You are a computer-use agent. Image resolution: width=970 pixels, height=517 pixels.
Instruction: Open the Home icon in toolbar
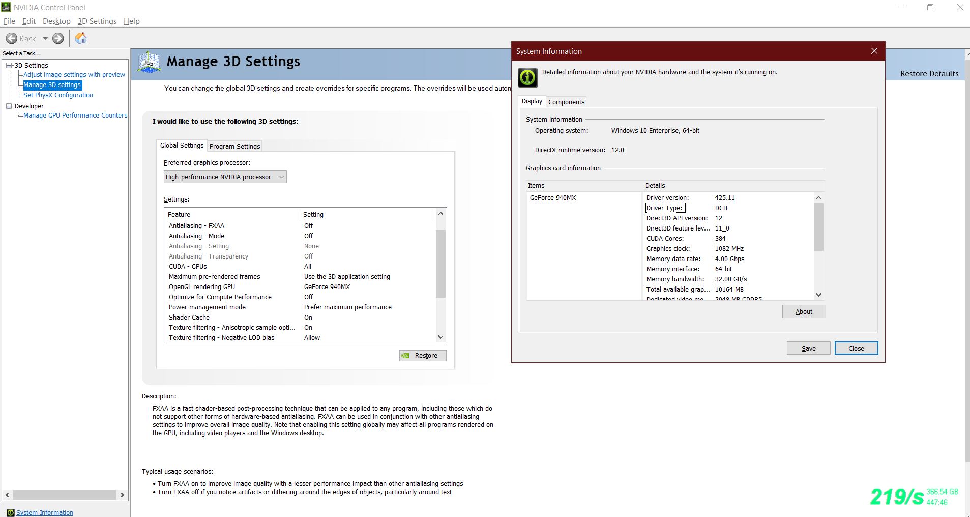pos(81,38)
